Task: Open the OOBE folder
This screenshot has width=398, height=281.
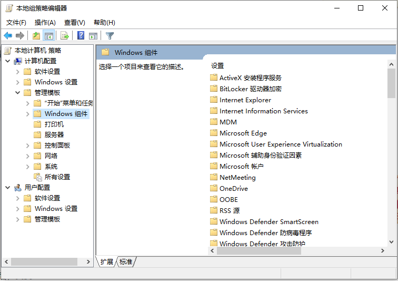Action: coord(224,199)
